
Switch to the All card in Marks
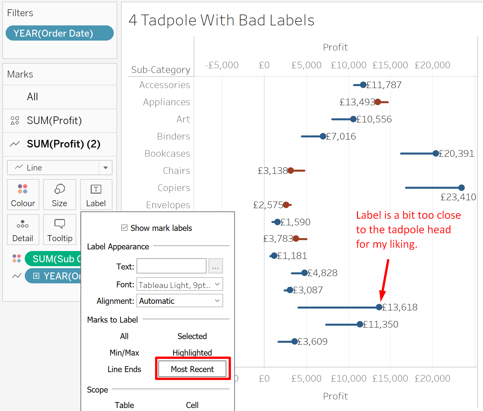pyautogui.click(x=32, y=97)
